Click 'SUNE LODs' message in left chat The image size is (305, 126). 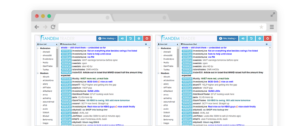tap(93, 91)
